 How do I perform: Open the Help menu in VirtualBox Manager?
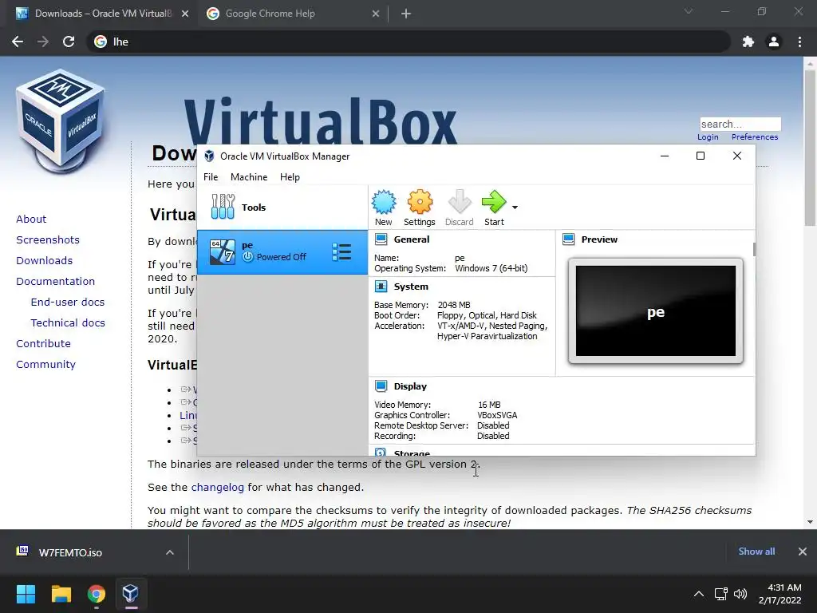point(290,177)
